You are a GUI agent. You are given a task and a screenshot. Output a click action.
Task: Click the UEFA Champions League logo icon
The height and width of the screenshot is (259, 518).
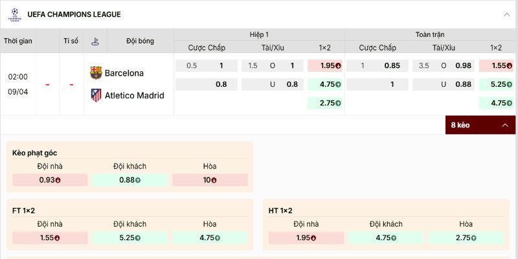point(14,14)
